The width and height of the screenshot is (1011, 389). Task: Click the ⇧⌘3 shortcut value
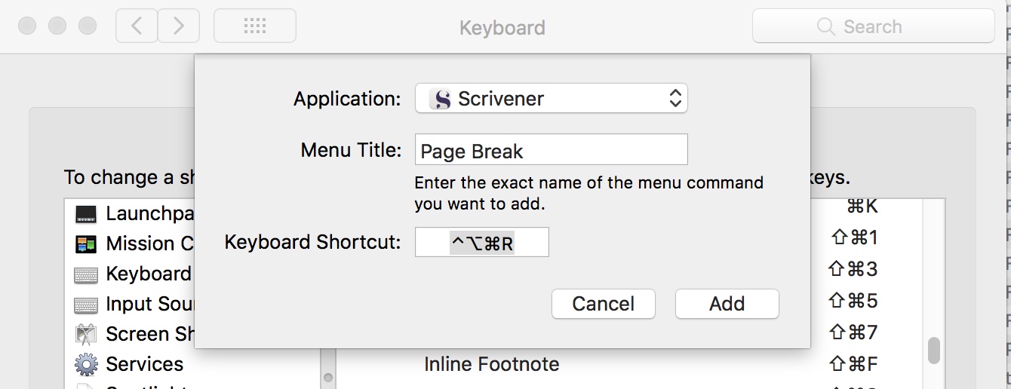854,269
